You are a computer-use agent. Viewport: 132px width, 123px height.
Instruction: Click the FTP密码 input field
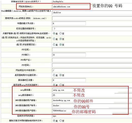tap(92, 65)
